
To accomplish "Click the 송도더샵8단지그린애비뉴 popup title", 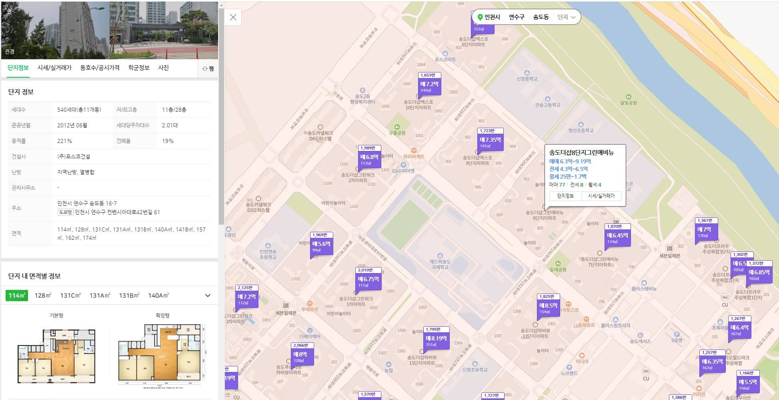I will [x=581, y=153].
